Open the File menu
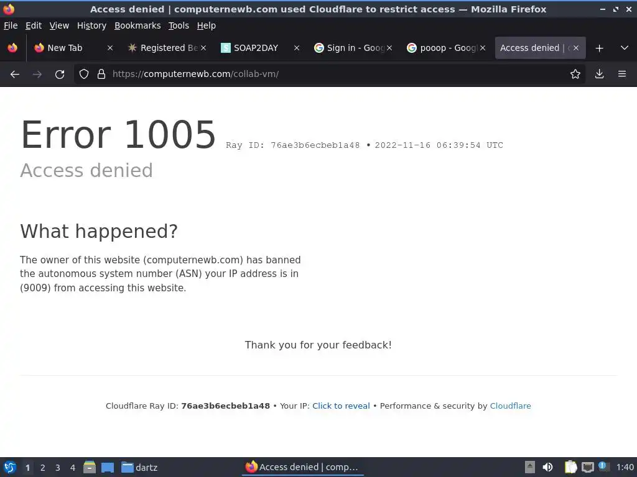This screenshot has height=477, width=637. 11,25
